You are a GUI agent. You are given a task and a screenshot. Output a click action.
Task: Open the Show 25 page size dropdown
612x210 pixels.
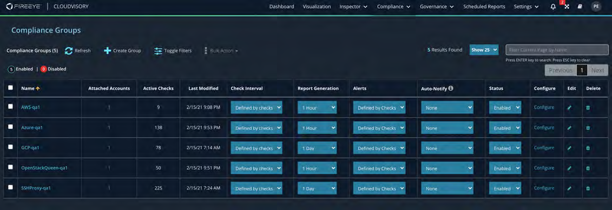(484, 50)
